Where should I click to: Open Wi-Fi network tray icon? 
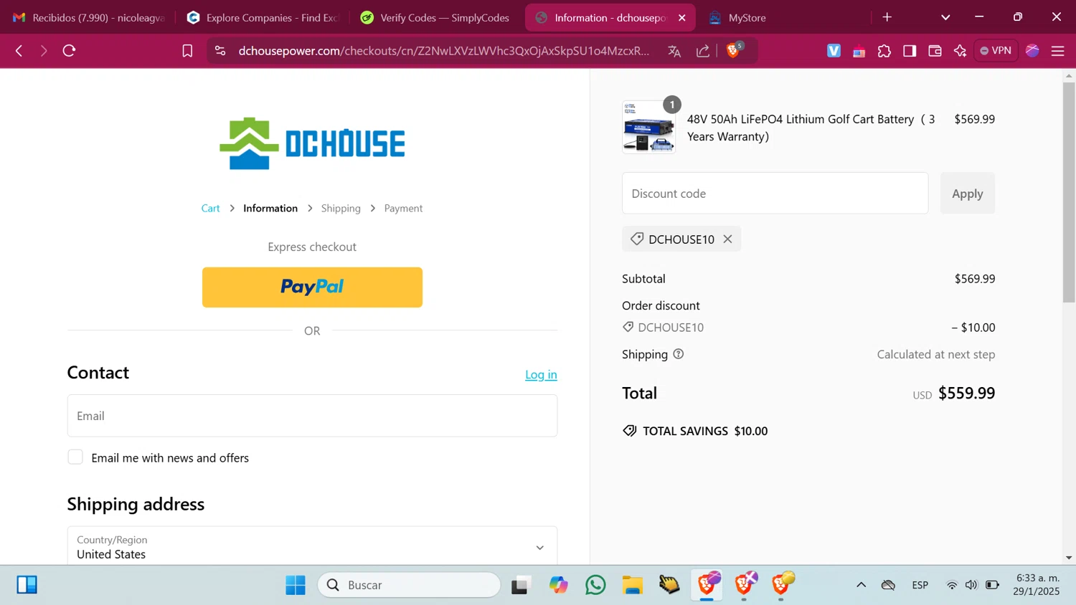pos(952,585)
